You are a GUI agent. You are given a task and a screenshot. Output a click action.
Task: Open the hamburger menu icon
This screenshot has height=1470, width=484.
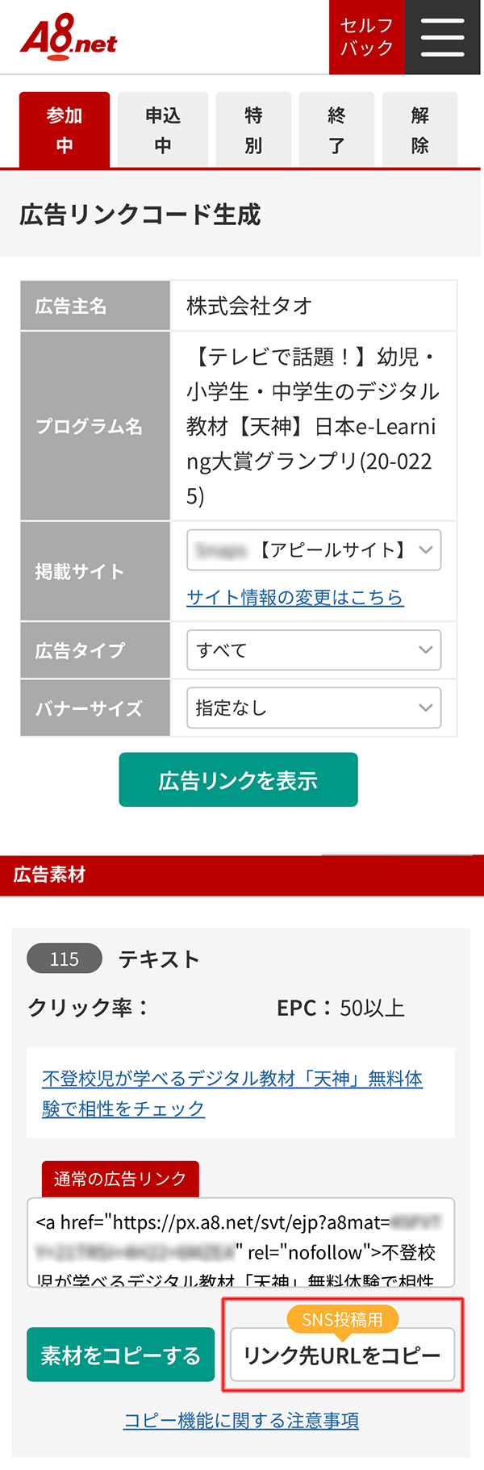442,37
